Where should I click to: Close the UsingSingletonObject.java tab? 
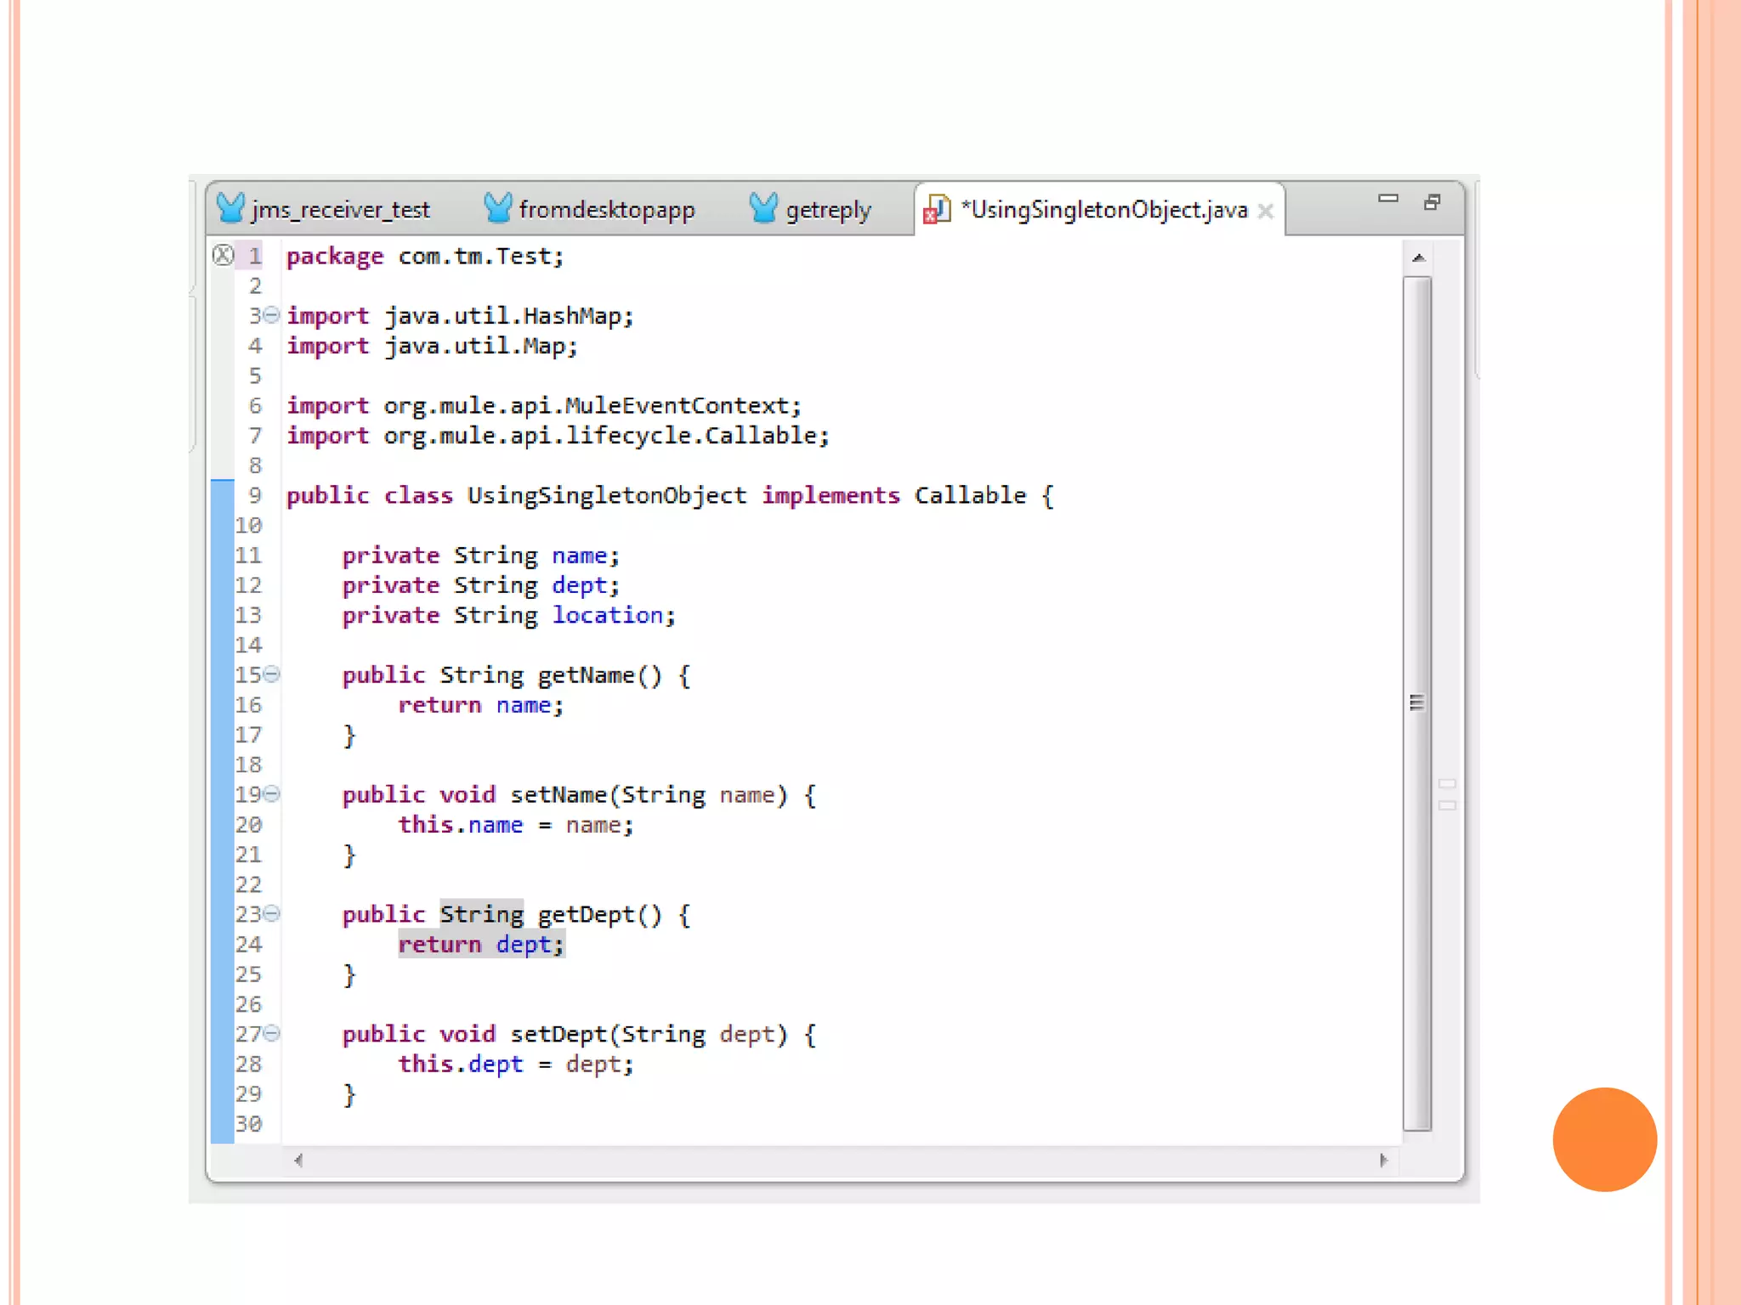click(x=1266, y=212)
